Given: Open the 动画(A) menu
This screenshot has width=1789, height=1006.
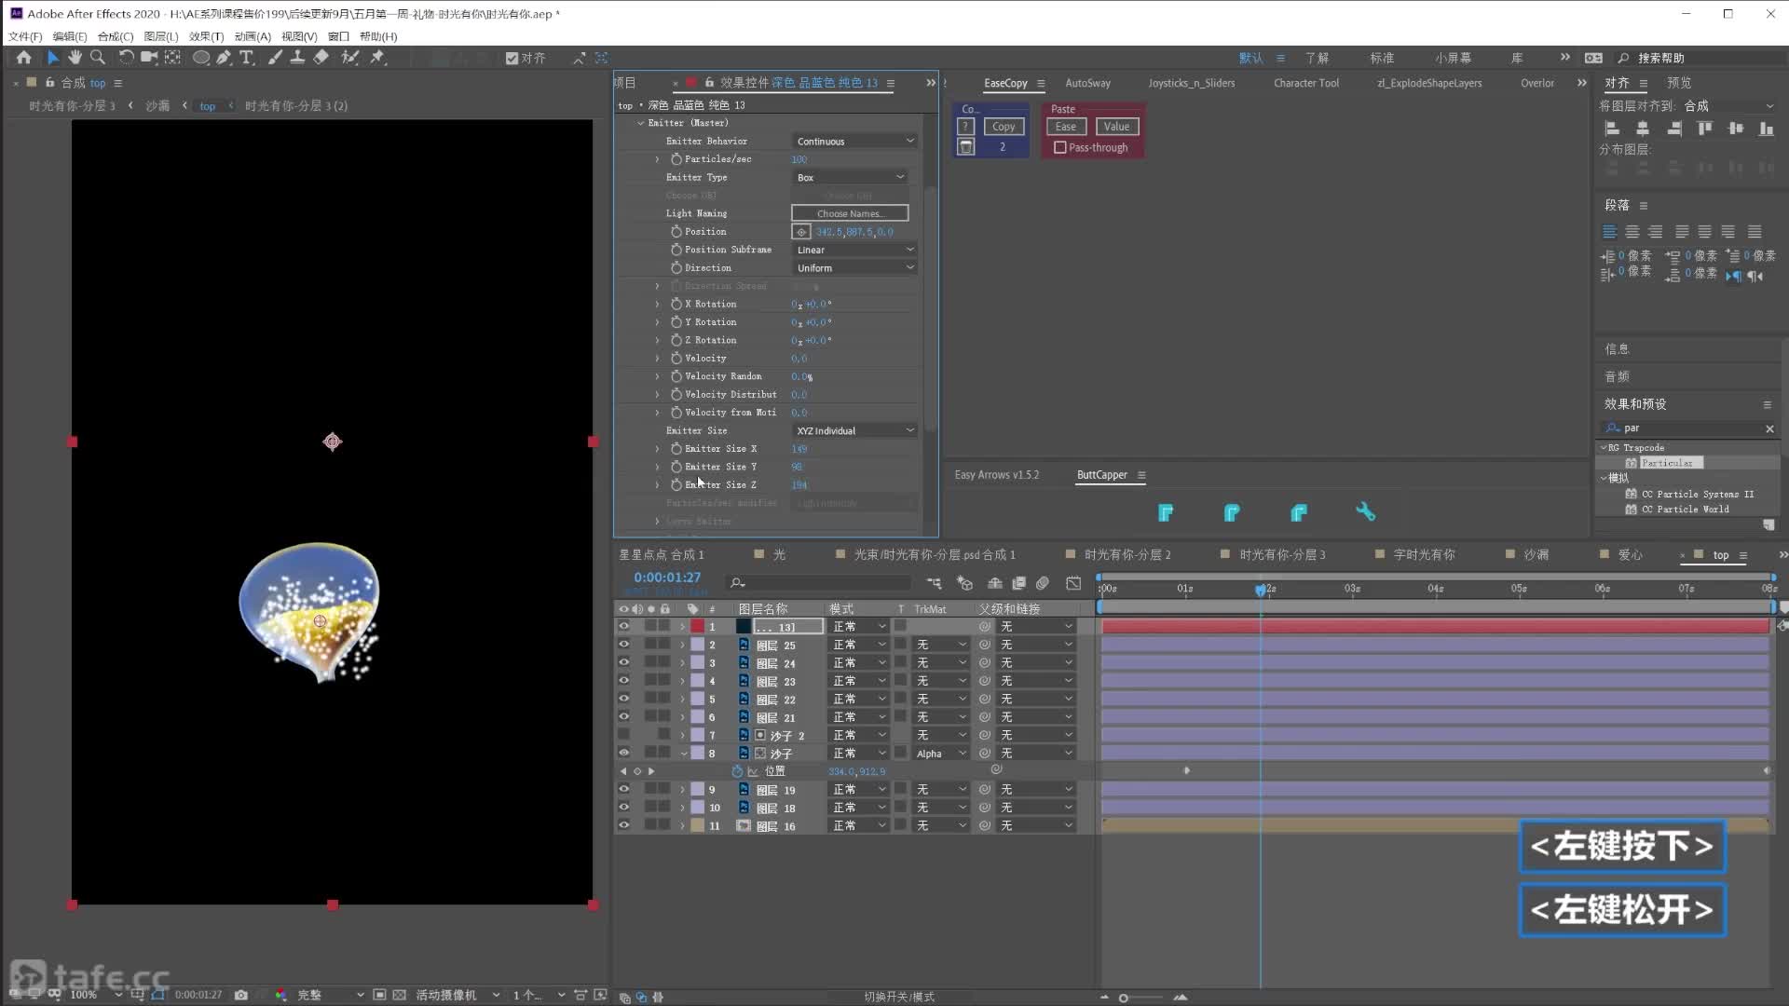Looking at the screenshot, I should pyautogui.click(x=252, y=36).
